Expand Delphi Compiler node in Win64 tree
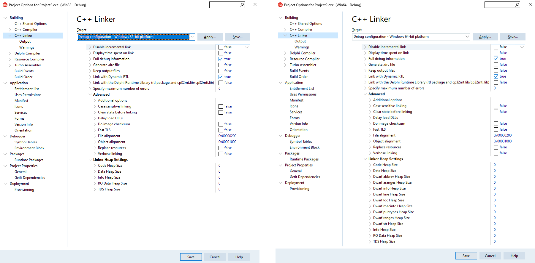The image size is (535, 263). (x=285, y=53)
